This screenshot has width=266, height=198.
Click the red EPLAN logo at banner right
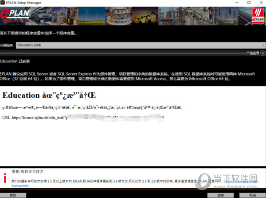click(x=258, y=16)
